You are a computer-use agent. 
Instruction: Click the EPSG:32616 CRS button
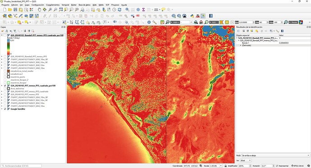point(297,166)
